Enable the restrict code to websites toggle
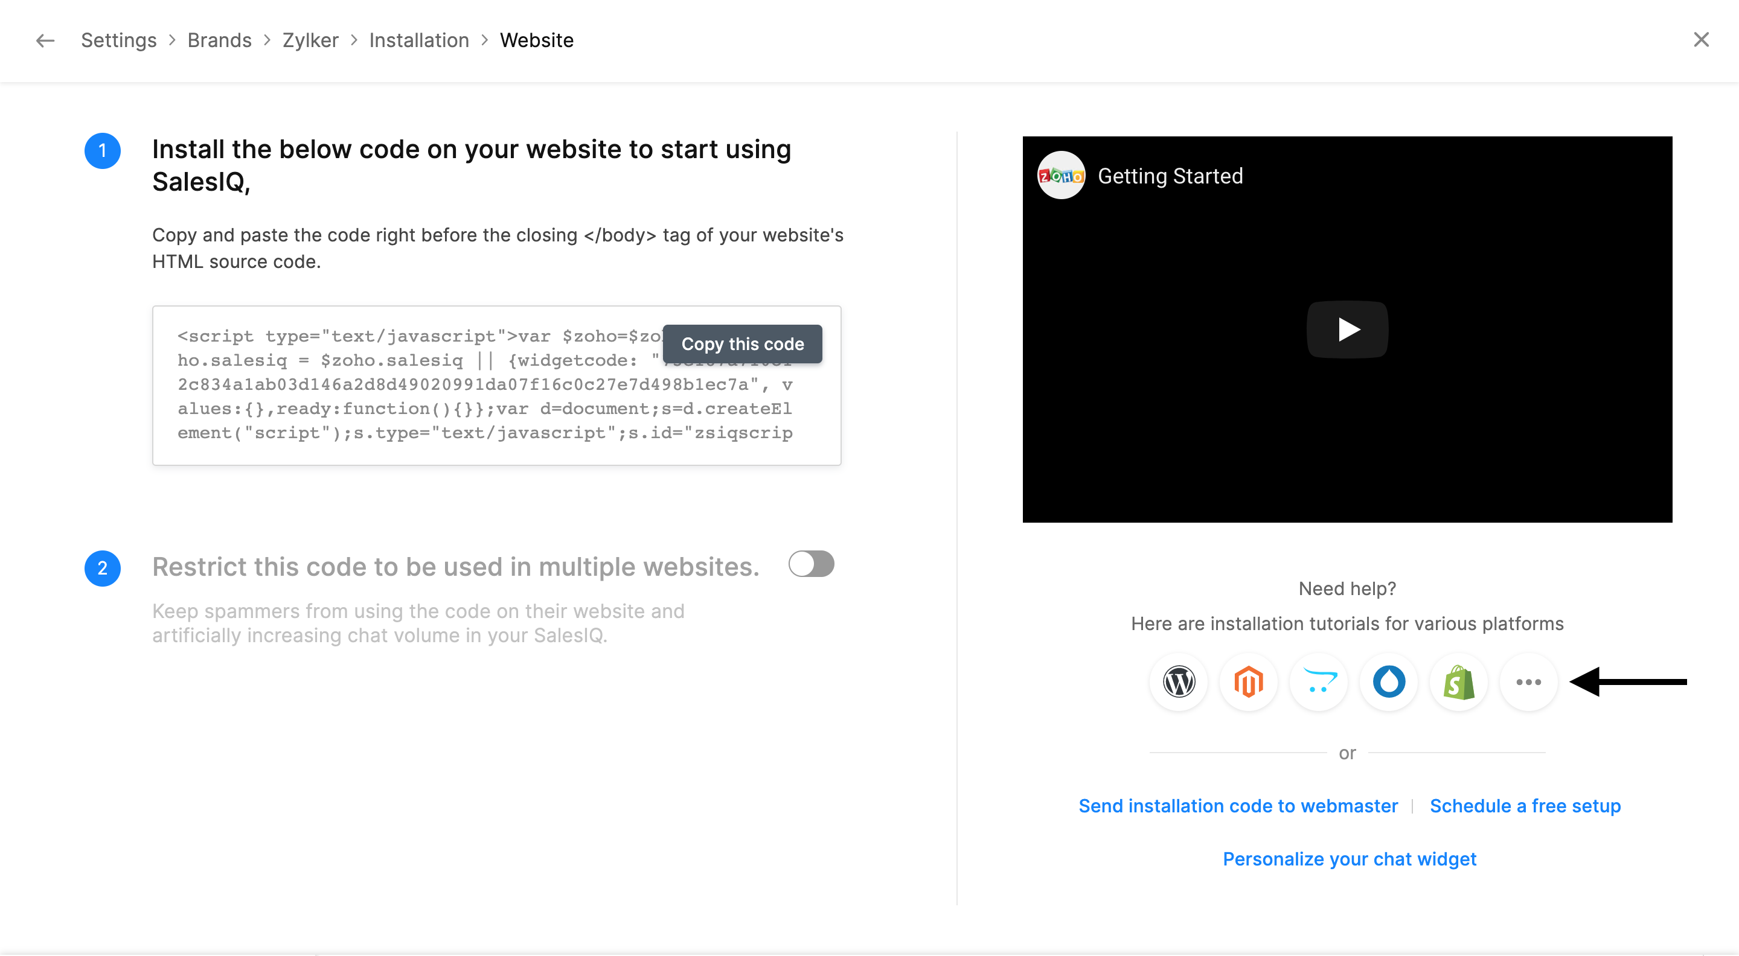The image size is (1739, 956). 811,564
